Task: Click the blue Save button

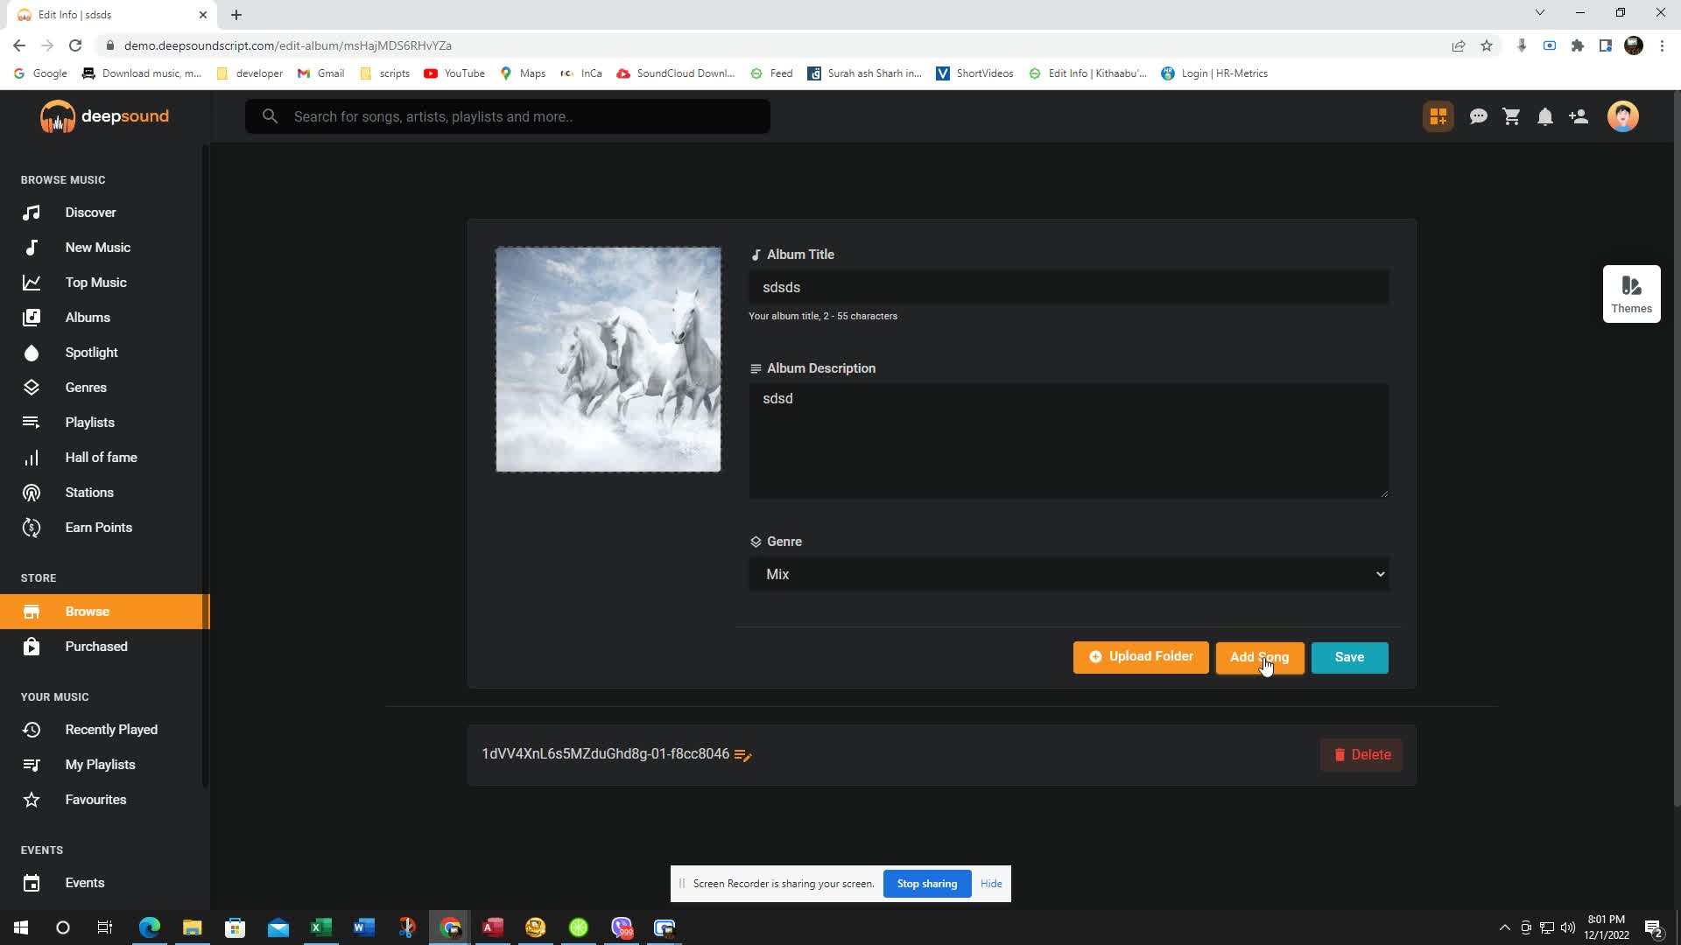Action: [1349, 658]
